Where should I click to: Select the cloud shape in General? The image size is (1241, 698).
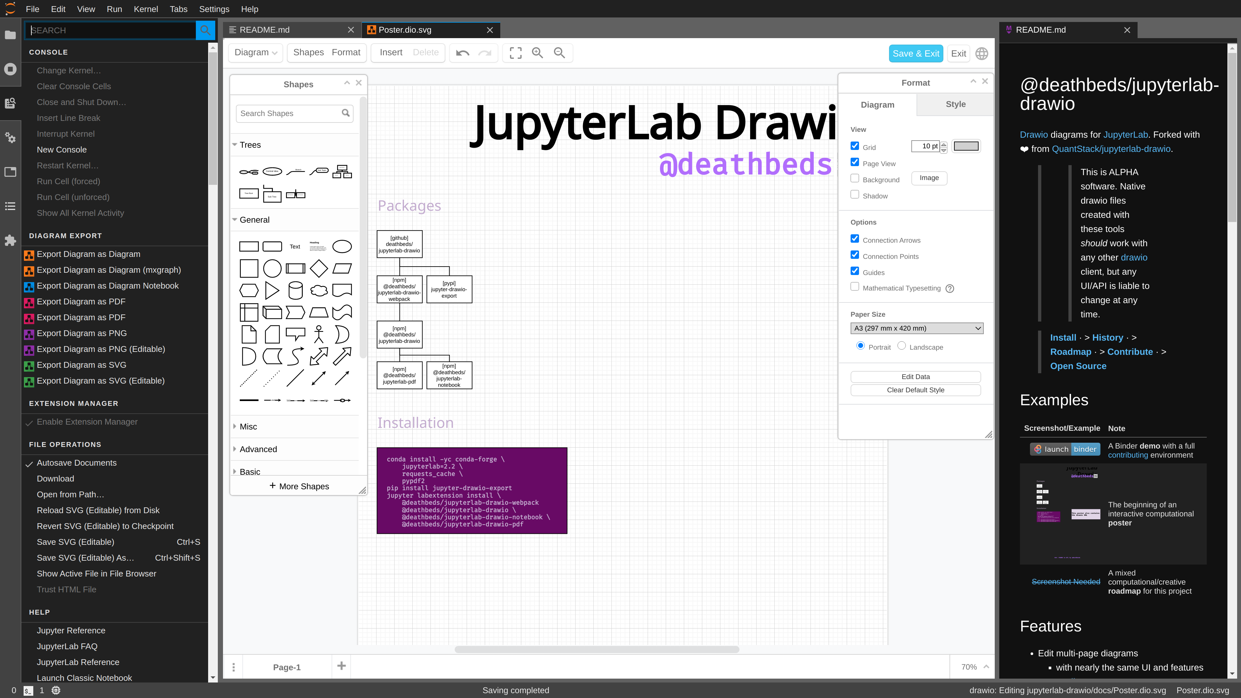click(x=319, y=291)
